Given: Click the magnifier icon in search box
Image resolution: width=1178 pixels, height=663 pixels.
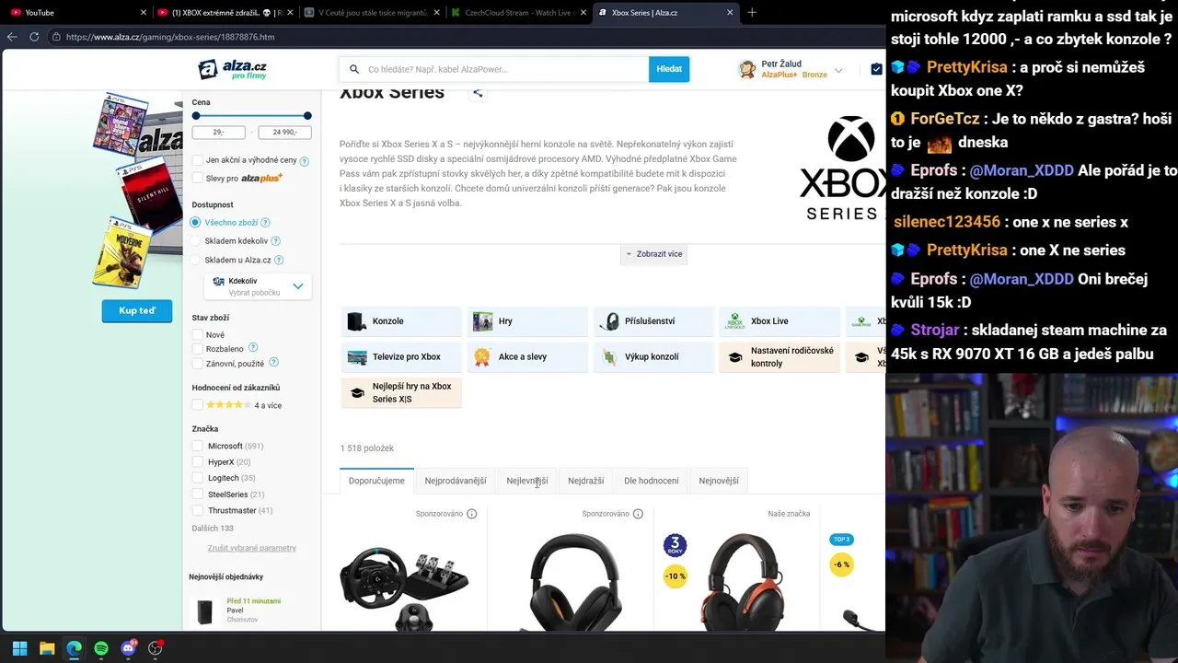Looking at the screenshot, I should [x=354, y=69].
